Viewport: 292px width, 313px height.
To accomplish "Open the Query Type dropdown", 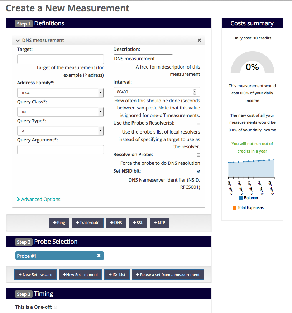I will tap(60, 131).
